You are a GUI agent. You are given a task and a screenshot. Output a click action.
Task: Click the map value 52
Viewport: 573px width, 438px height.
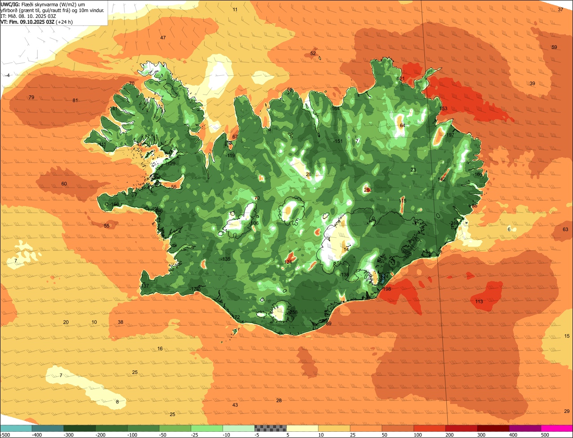[x=313, y=53]
